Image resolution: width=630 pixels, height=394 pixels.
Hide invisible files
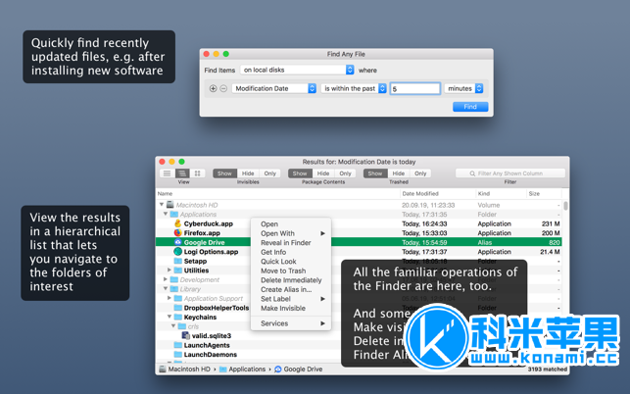[248, 173]
